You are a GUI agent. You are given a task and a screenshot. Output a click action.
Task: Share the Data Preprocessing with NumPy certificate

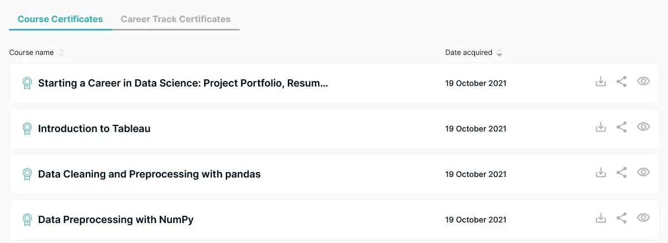click(622, 218)
